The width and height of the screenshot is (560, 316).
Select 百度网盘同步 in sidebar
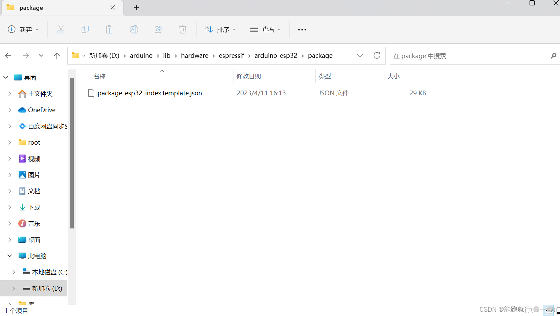coord(48,126)
